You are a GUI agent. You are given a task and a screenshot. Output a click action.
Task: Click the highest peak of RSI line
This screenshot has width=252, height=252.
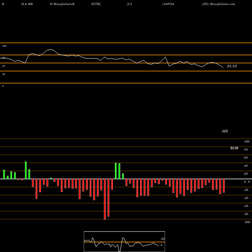50,49
